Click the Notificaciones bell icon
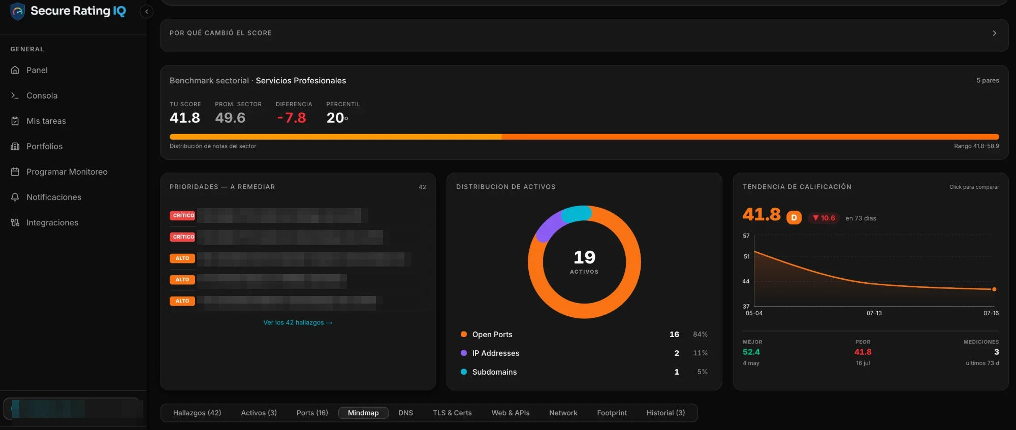Screen dimensions: 1016x430 [x=15, y=197]
